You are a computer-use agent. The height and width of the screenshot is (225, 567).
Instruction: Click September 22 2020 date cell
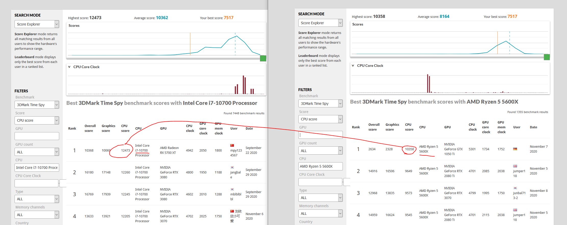[253, 150]
